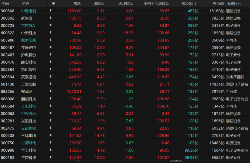Click industry 电源设备 in 宁德时代 row
Viewport: 250px width, 163px height.
coord(233,143)
